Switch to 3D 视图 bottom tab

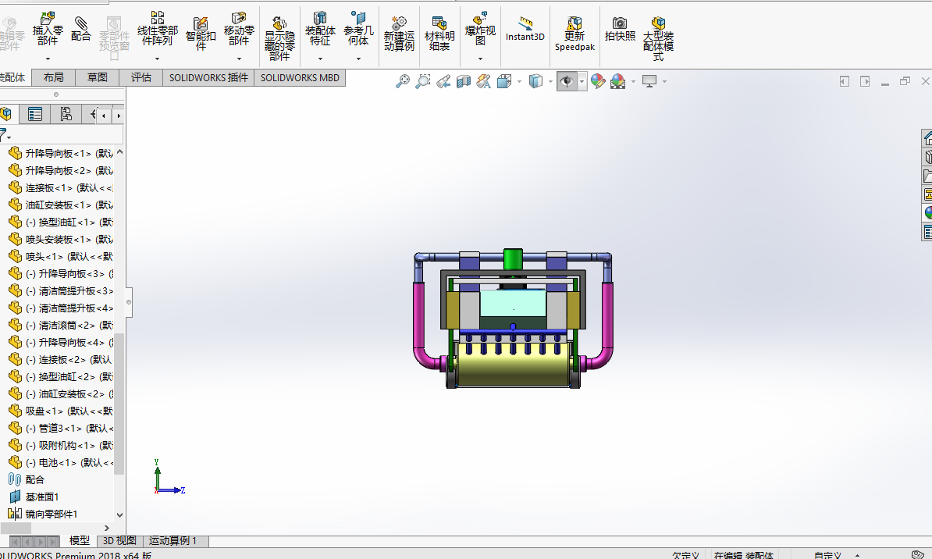[119, 540]
